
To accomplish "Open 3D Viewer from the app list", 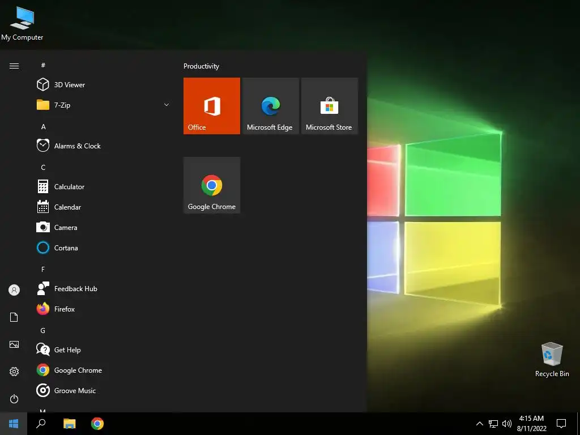I will pos(104,85).
